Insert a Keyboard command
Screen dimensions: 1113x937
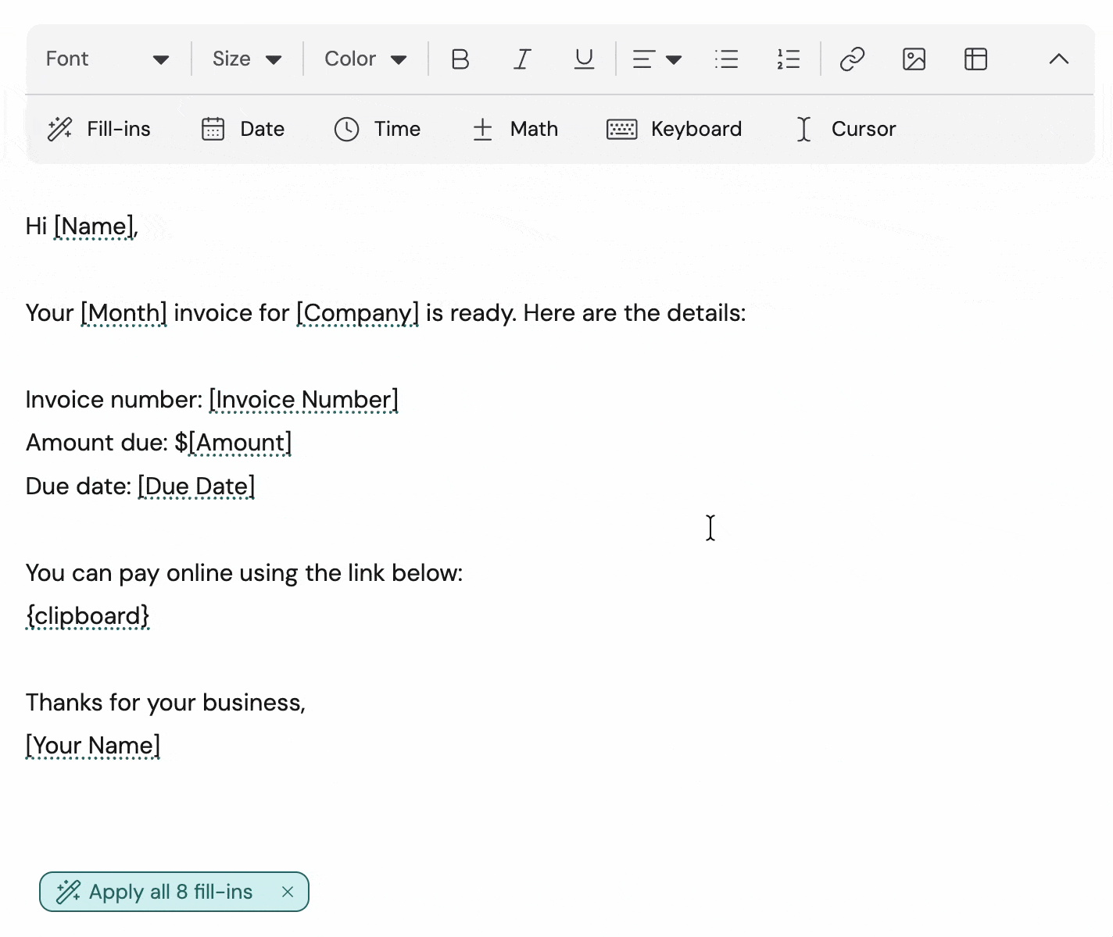tap(675, 129)
